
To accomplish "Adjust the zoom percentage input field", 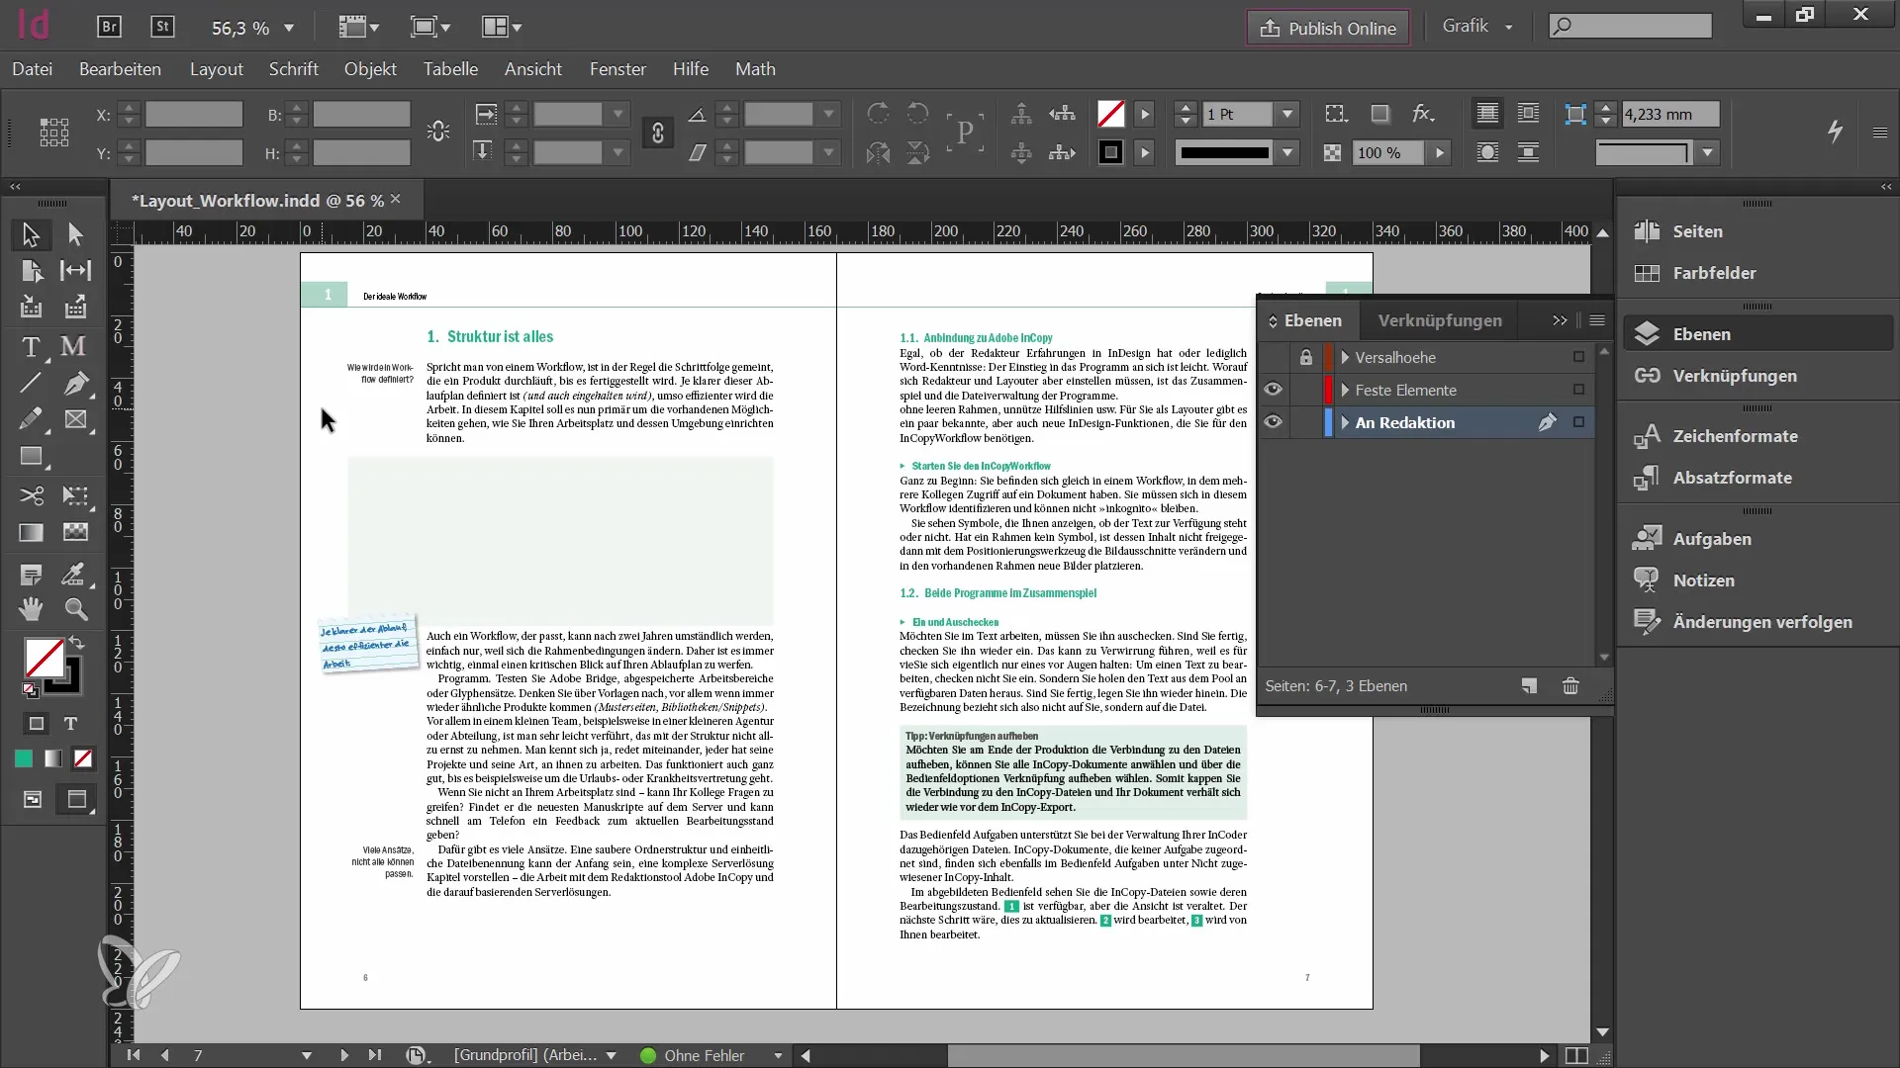I will (242, 28).
